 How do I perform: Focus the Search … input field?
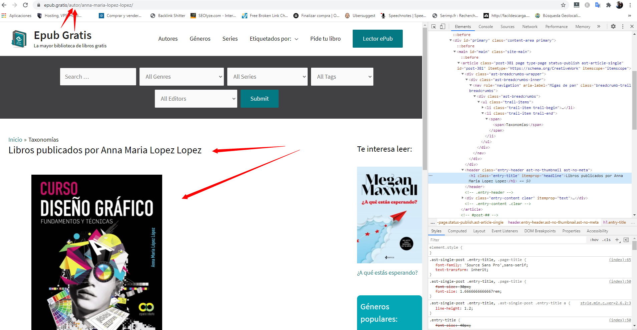(x=98, y=77)
